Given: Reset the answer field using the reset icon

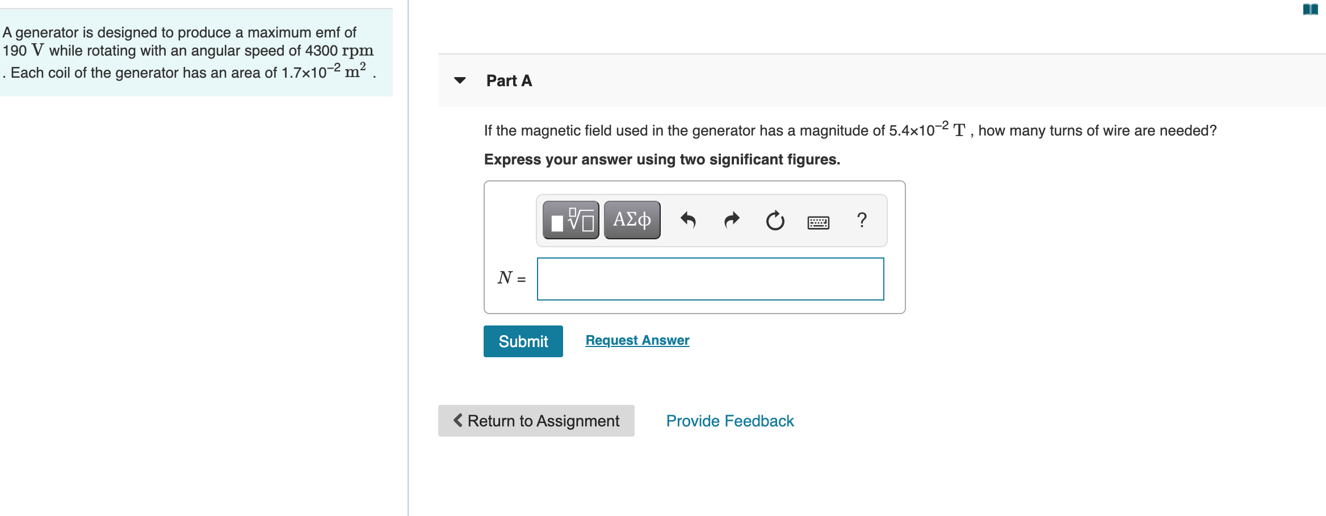Looking at the screenshot, I should pyautogui.click(x=775, y=220).
